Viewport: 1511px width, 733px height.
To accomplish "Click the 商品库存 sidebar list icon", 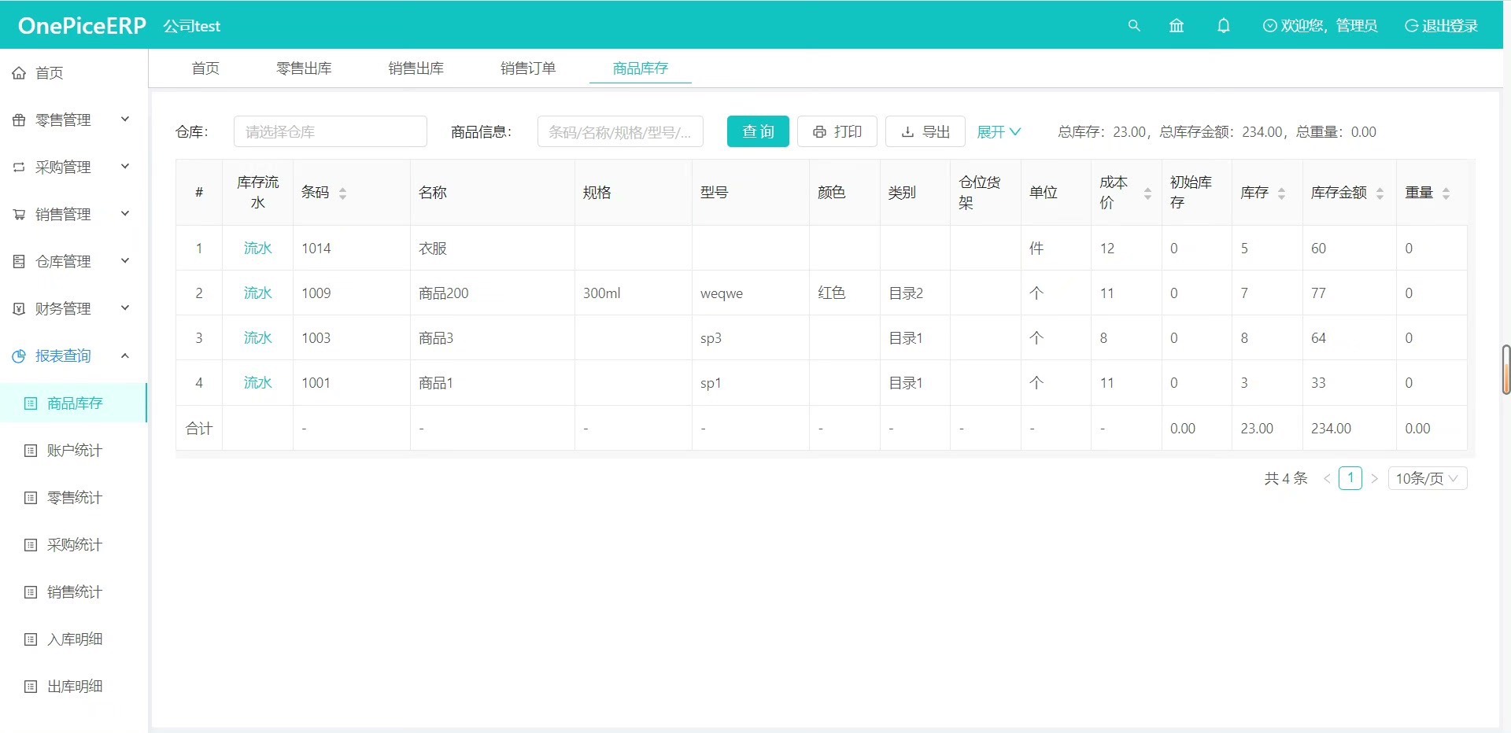I will coord(31,403).
